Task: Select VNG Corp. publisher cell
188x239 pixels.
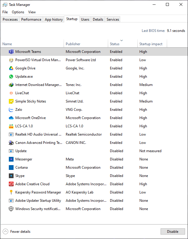Action: pyautogui.click(x=74, y=110)
